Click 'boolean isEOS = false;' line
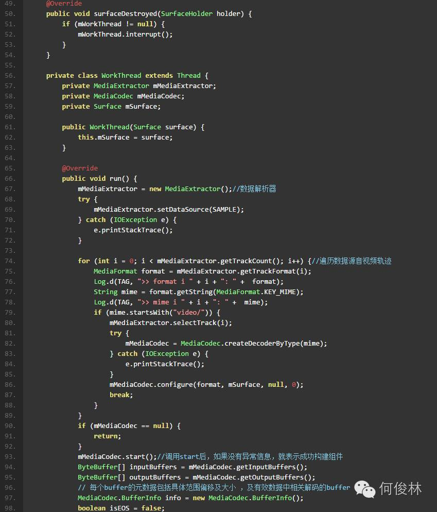The image size is (437, 512). click(x=121, y=508)
